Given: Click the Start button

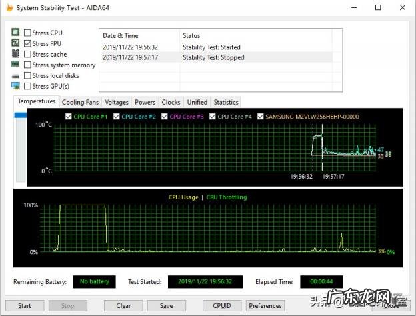Looking at the screenshot, I should pos(25,305).
